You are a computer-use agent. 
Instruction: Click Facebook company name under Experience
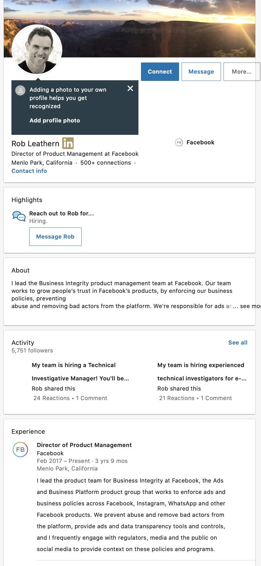pos(50,453)
